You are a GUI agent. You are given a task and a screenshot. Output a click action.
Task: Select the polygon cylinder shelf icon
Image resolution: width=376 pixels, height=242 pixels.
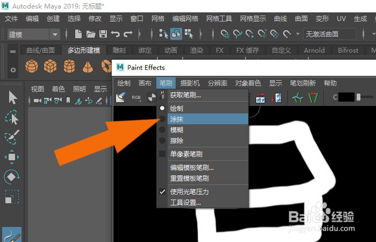69,66
